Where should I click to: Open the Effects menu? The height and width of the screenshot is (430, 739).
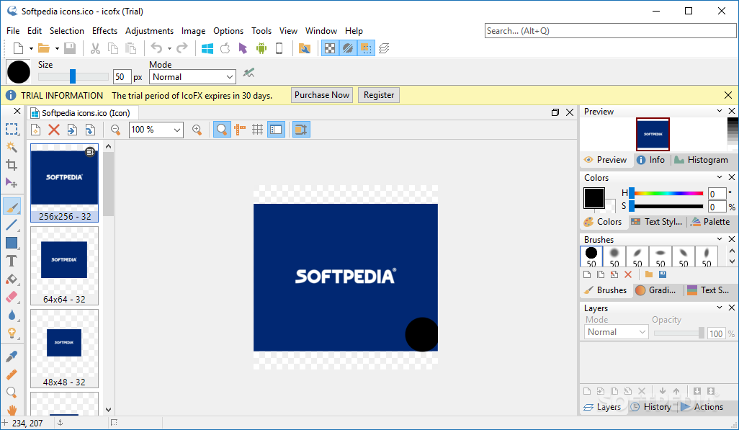tap(104, 31)
